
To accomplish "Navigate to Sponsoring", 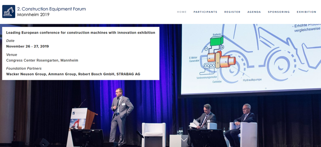I will tap(278, 12).
